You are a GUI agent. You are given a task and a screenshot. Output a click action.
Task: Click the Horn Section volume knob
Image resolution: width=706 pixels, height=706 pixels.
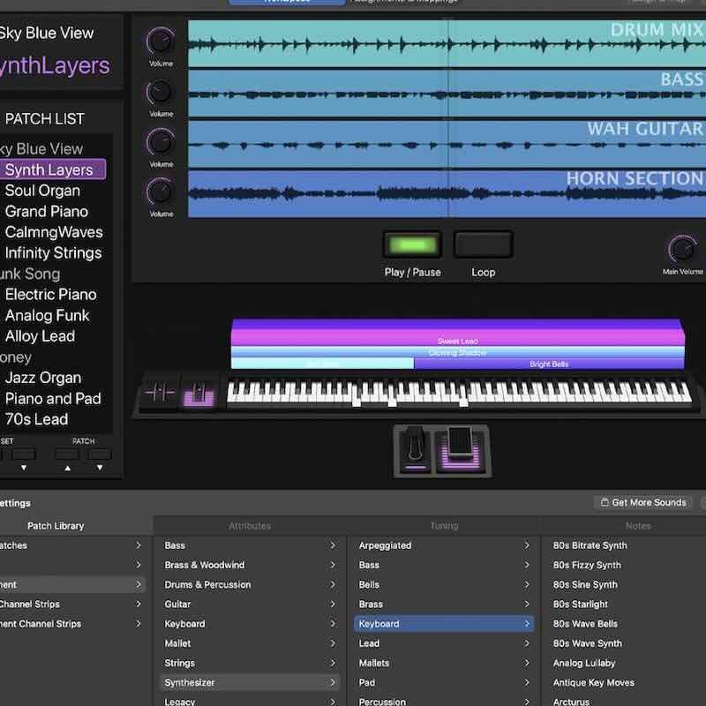coord(161,192)
